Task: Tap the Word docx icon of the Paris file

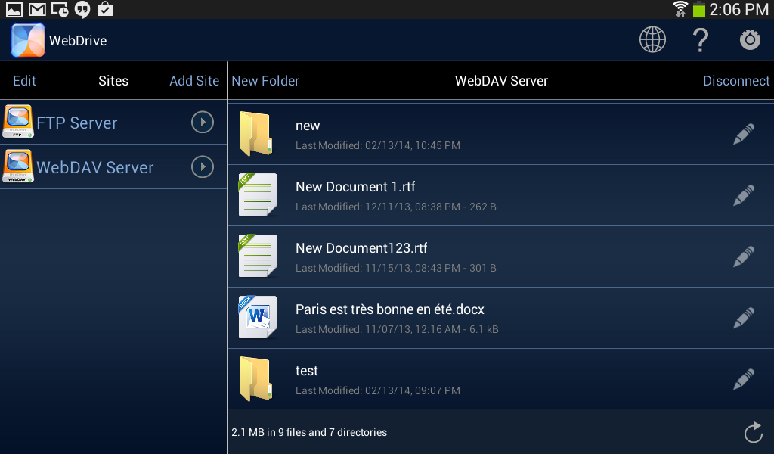Action: [257, 317]
